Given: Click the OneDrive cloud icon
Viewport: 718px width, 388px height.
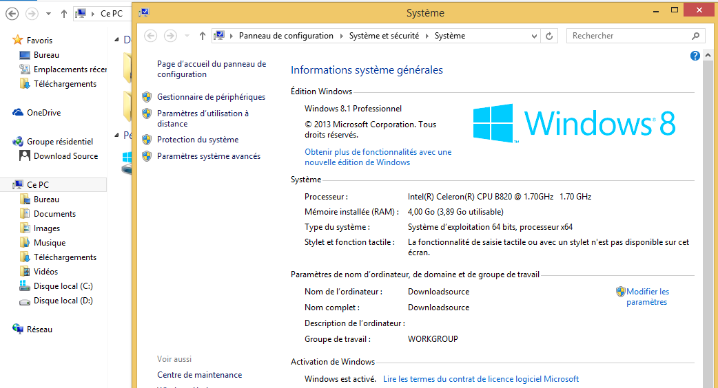Looking at the screenshot, I should [18, 112].
